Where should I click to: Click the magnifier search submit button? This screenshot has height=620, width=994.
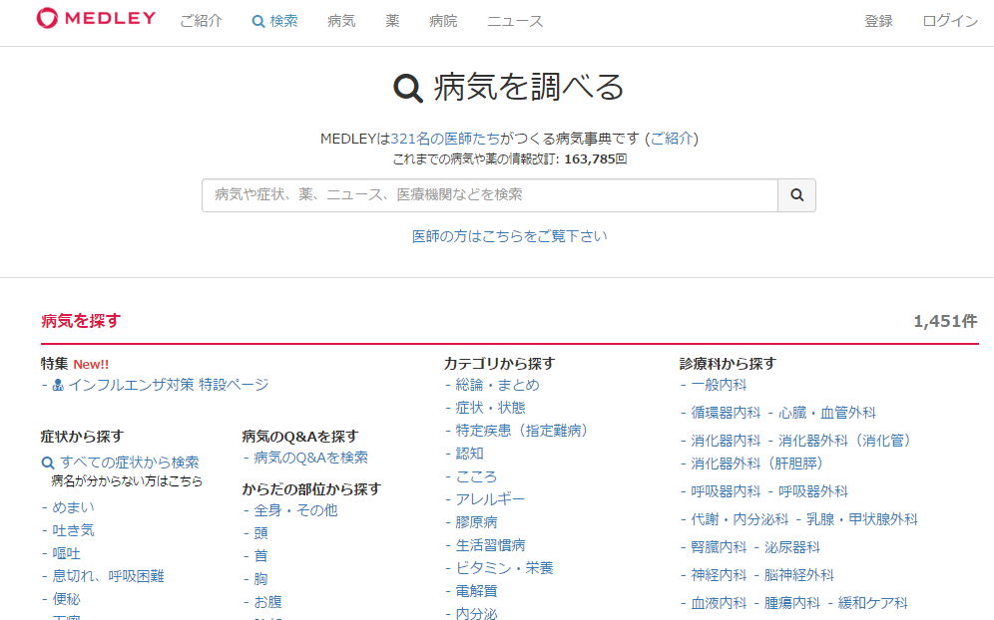click(796, 195)
